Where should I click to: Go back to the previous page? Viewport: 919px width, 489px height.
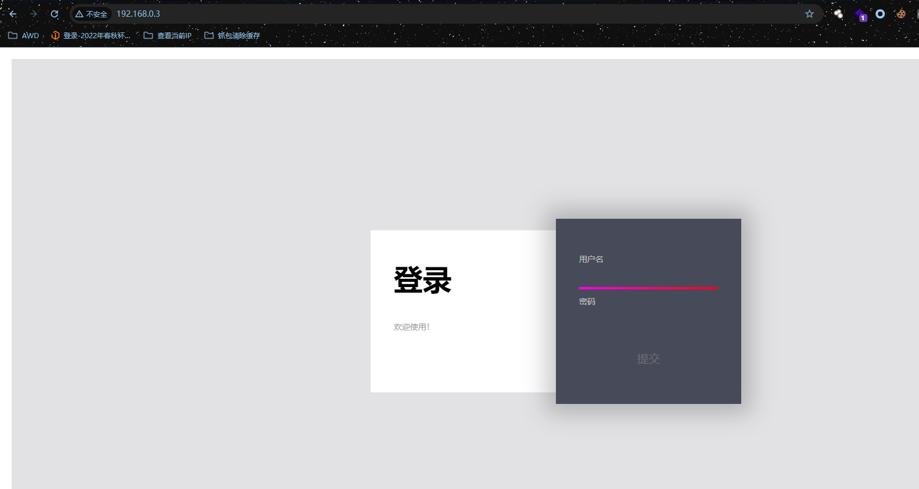pos(13,14)
